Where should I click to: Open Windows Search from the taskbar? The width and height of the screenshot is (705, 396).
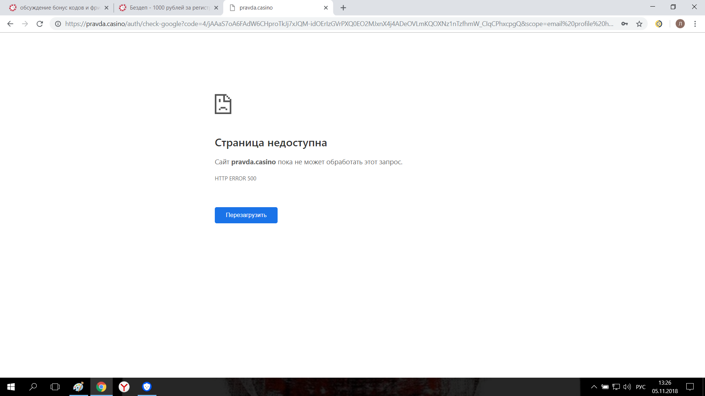tap(33, 387)
